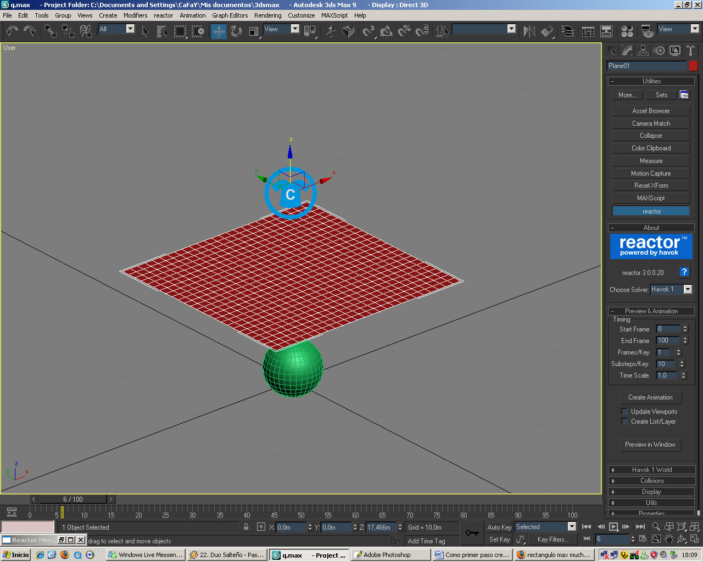Click the Rectangular Selection Region icon

pyautogui.click(x=180, y=31)
